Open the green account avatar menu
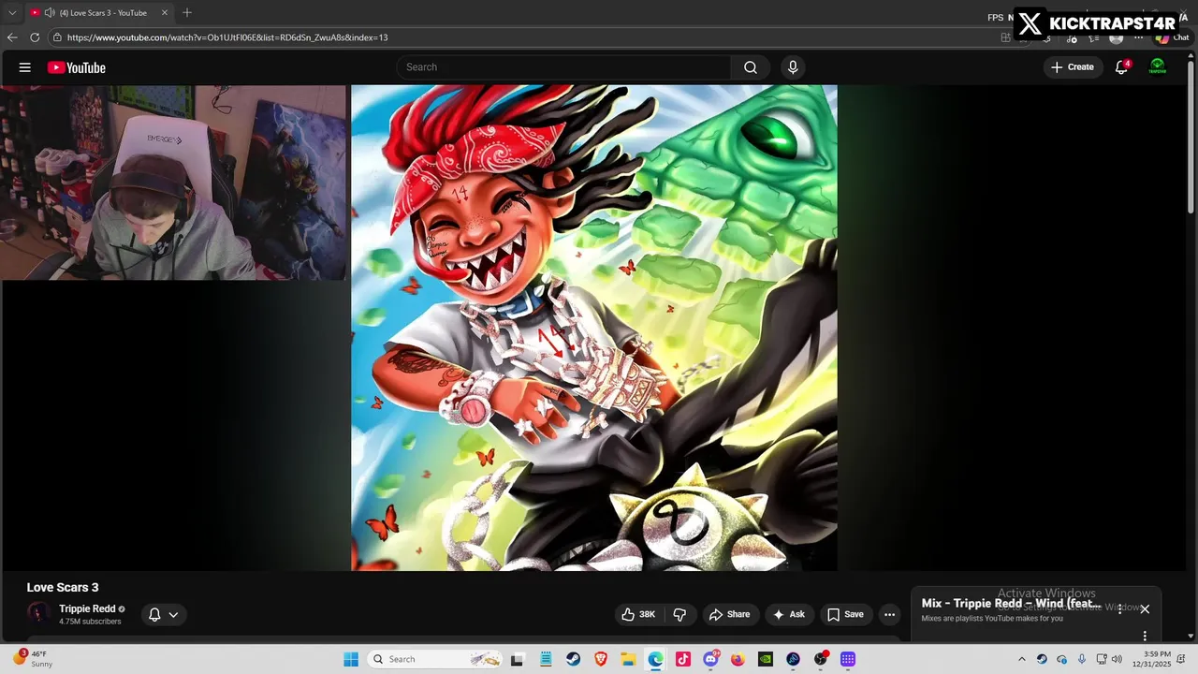Screen dimensions: 1198x674 [1158, 67]
